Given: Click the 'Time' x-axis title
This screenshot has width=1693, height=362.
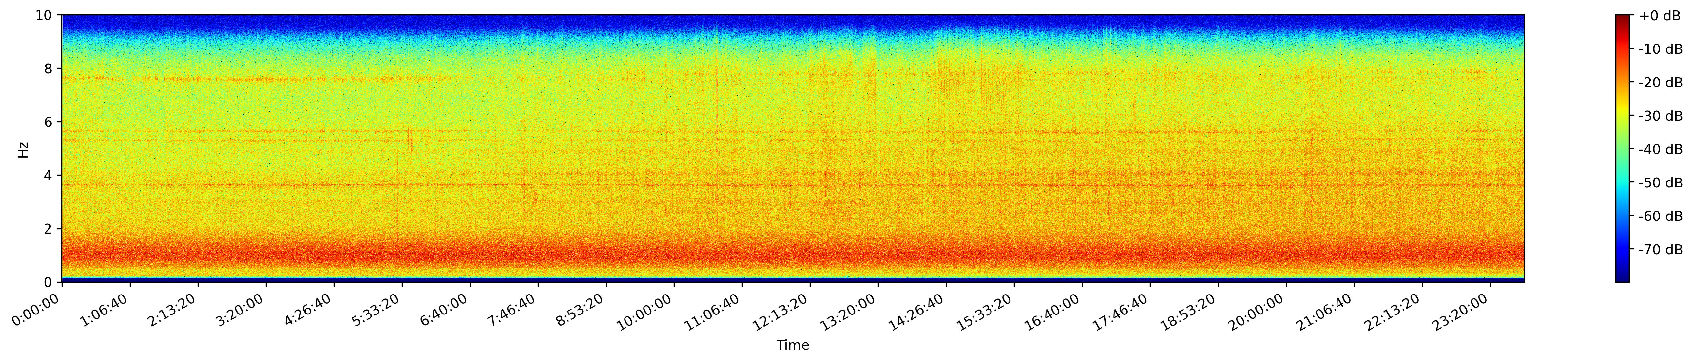Looking at the screenshot, I should 793,345.
